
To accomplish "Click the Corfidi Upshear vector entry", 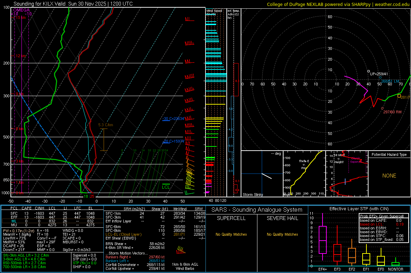I will tap(135, 268).
